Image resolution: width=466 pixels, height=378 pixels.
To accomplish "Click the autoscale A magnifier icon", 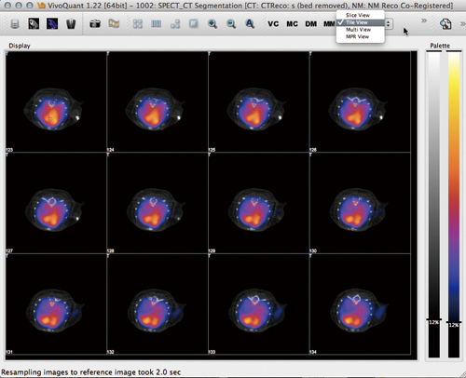I will pos(250,24).
